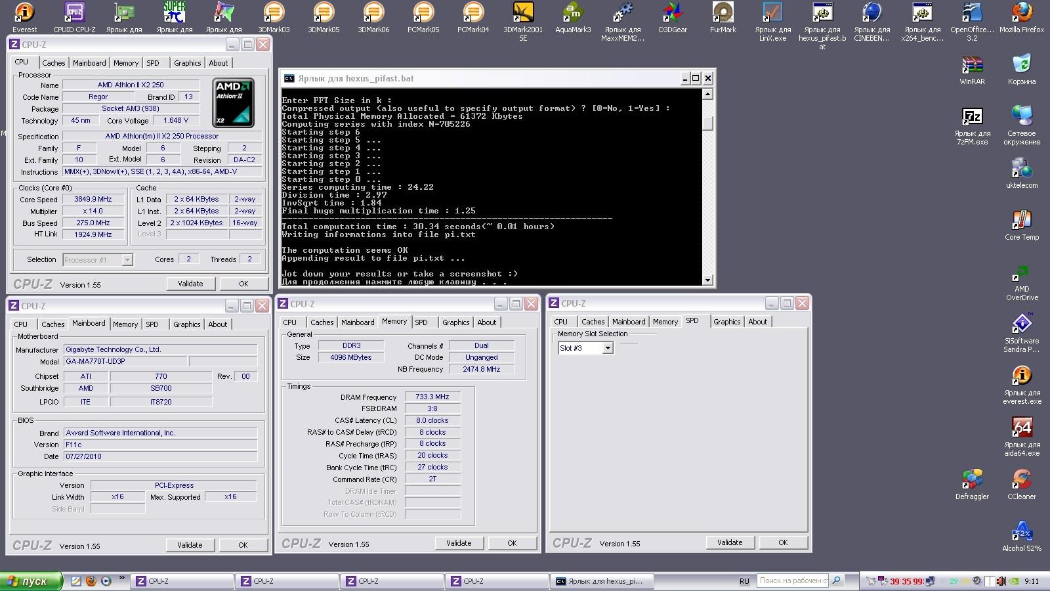Viewport: 1050px width, 591px height.
Task: Open the Alcohol 52% desktop icon
Action: tap(1022, 536)
